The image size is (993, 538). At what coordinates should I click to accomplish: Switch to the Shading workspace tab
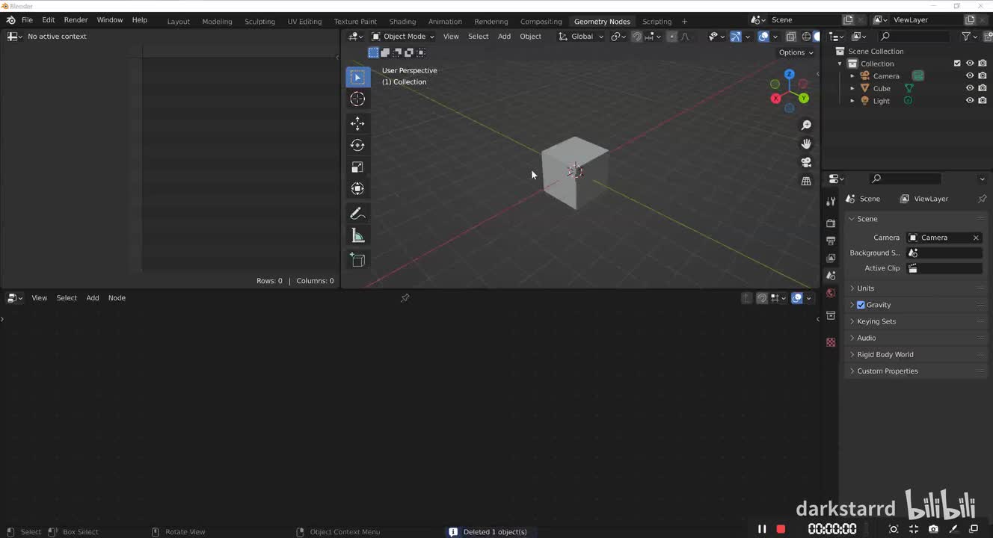[402, 22]
